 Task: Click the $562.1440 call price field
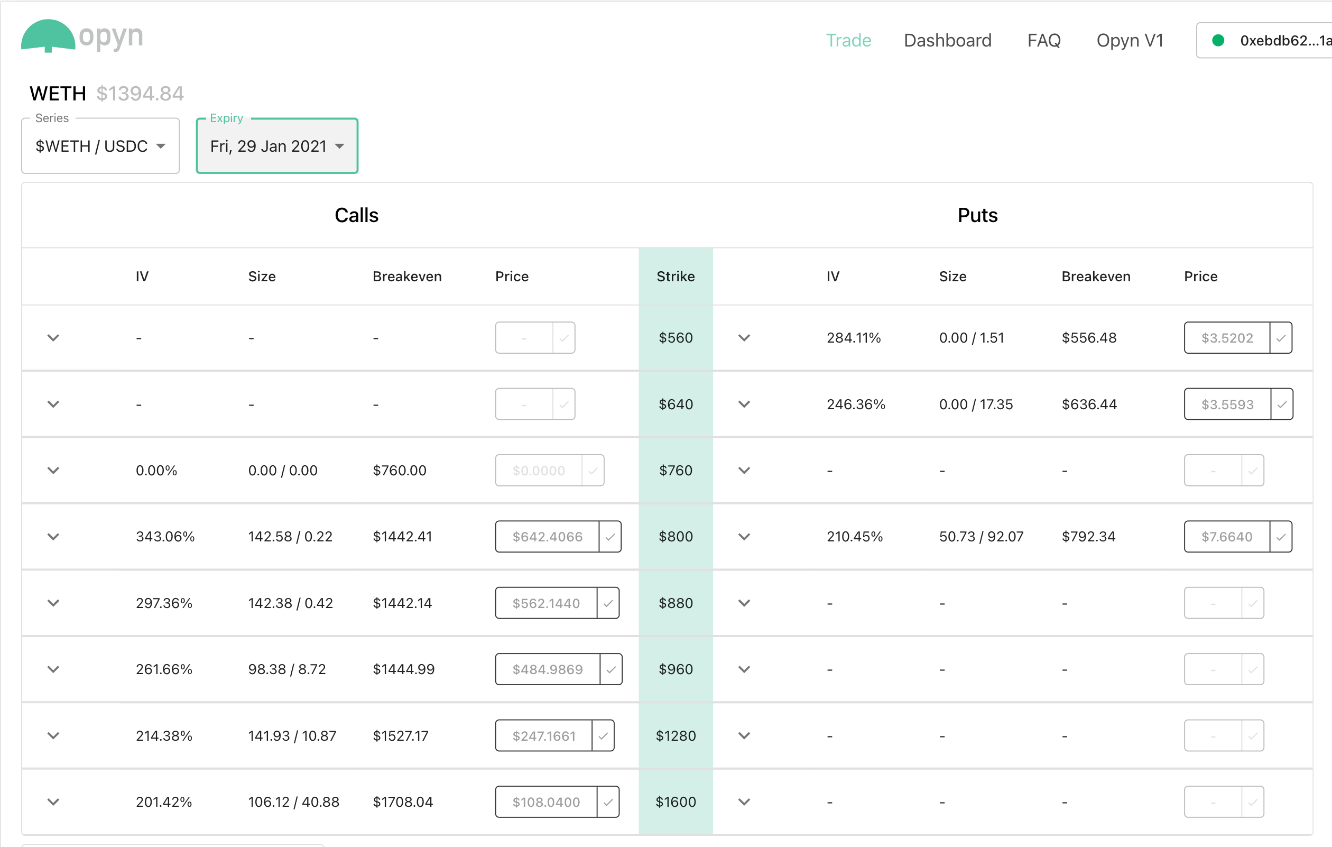click(546, 603)
